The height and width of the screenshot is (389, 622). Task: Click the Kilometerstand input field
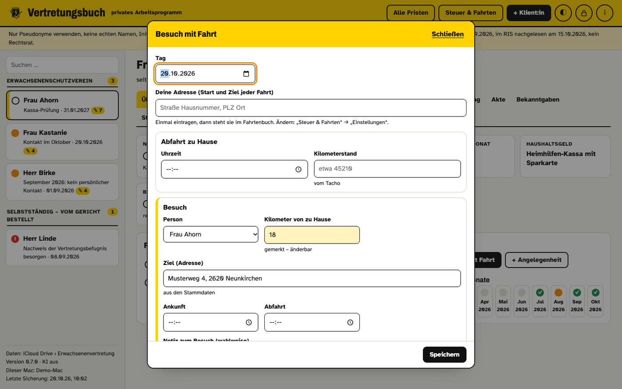coord(387,169)
